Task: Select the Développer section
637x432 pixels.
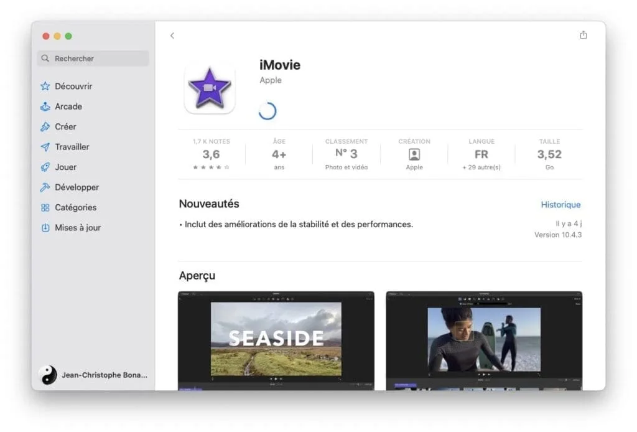Action: coord(77,187)
